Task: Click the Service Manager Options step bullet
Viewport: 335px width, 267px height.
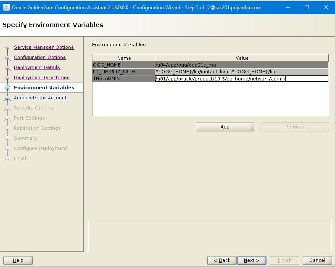Action: click(7, 47)
